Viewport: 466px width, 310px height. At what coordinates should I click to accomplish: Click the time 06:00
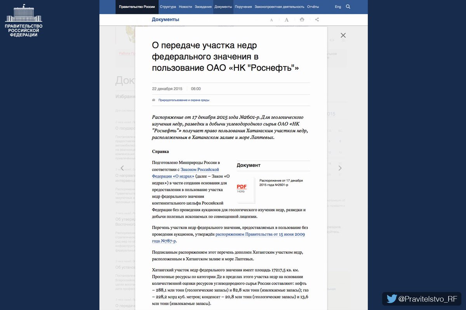[x=196, y=89]
